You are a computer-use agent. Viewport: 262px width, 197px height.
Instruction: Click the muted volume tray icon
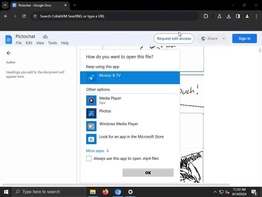pos(227,192)
